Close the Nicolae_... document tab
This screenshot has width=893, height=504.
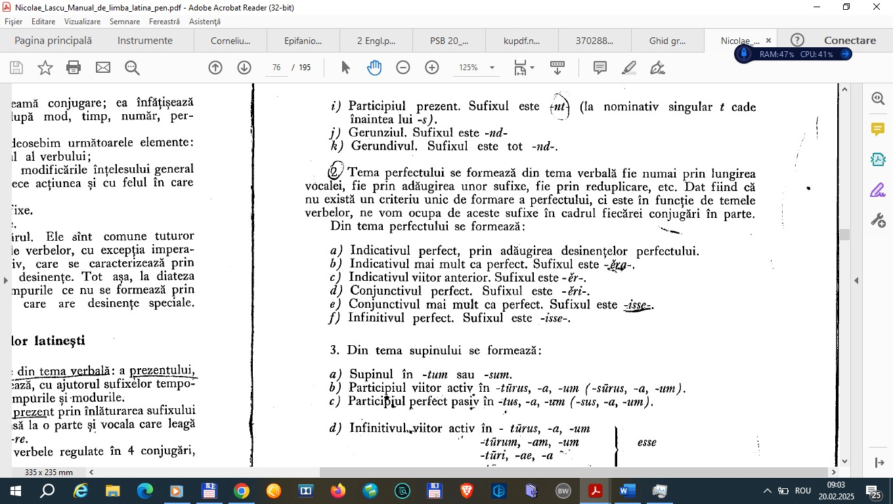pos(768,41)
